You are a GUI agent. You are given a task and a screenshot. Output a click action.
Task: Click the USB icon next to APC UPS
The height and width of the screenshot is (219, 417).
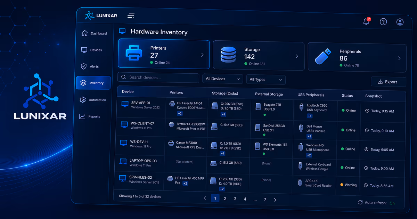300,183
